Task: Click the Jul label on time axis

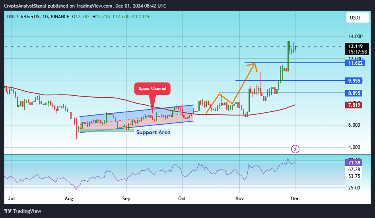Action: coord(11,199)
